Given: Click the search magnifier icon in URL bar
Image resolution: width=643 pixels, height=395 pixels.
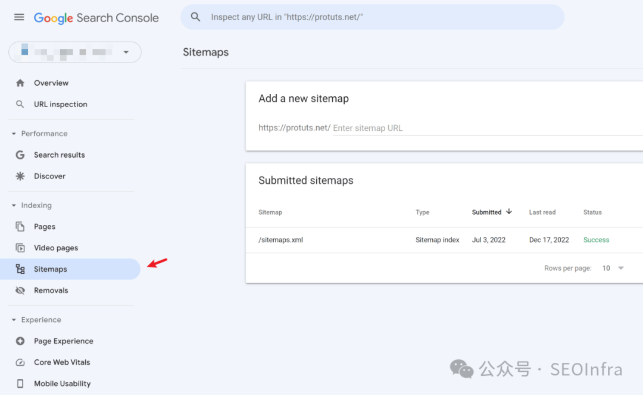Looking at the screenshot, I should coord(196,17).
